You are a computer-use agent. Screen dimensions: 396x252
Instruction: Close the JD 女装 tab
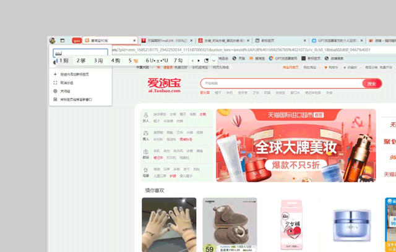pos(248,40)
